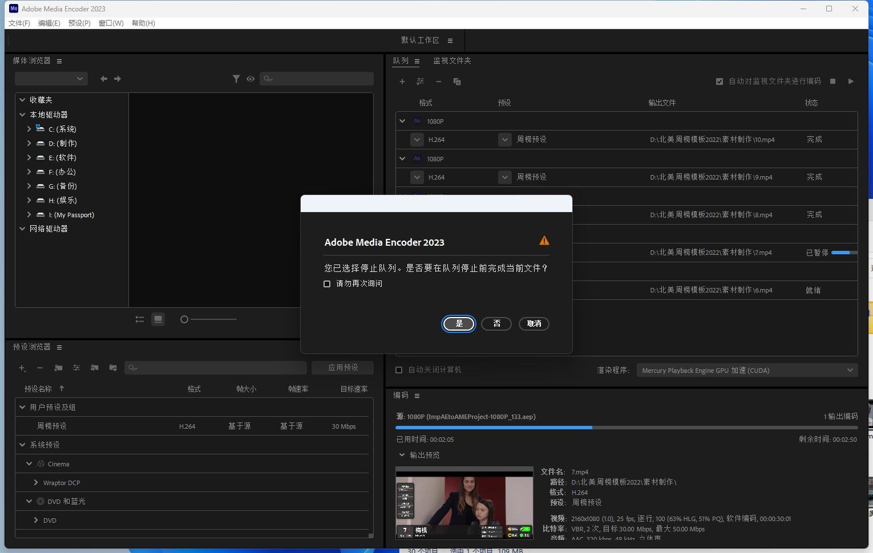Create a new preset with plus icon

[x=22, y=368]
